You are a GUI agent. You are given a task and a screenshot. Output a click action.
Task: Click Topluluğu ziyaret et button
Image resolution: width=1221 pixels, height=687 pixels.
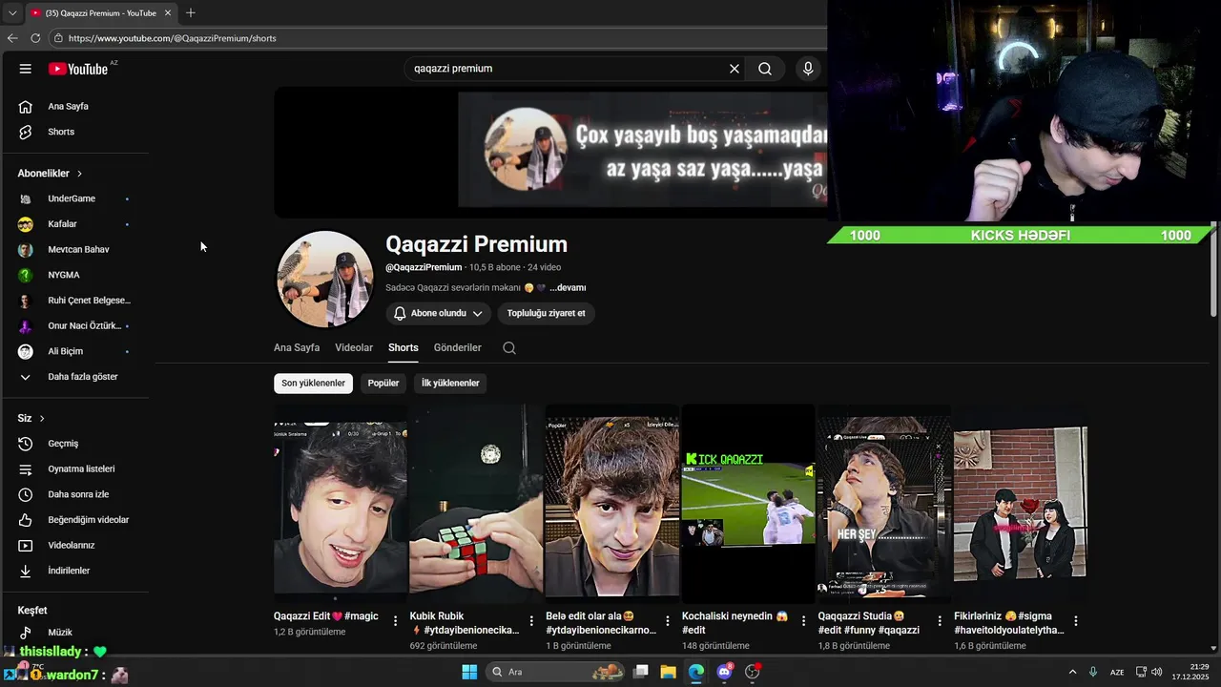(x=547, y=313)
